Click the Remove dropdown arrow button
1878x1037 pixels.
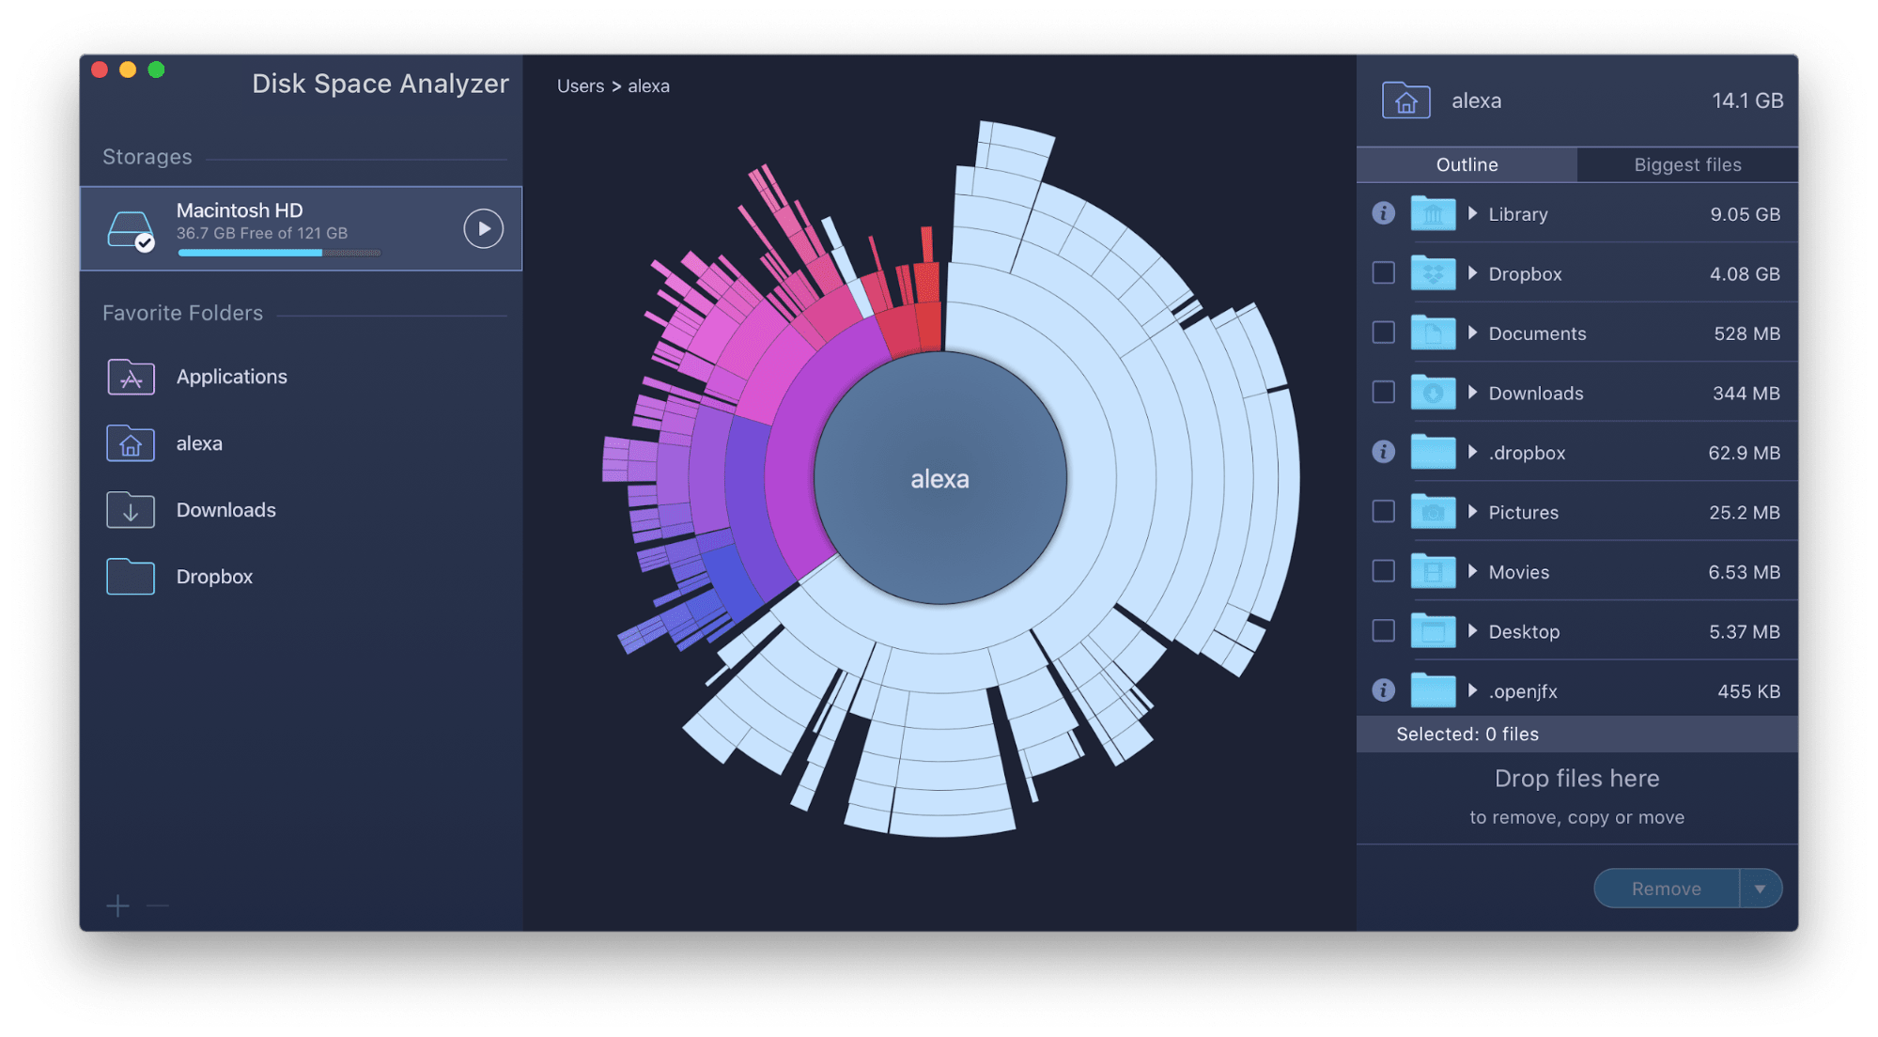(x=1760, y=889)
